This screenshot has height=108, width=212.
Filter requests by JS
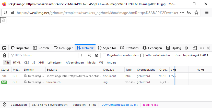pos(34,63)
